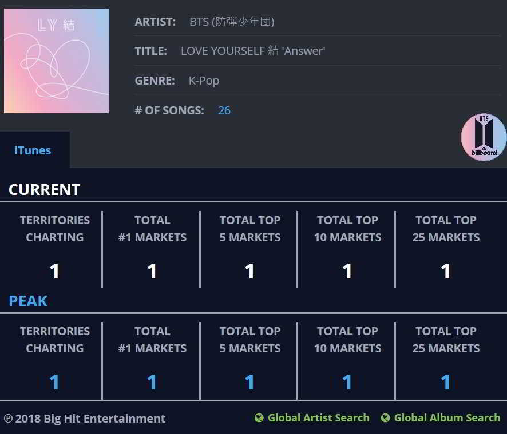Click the peak Total Top 25 Markets value
The width and height of the screenshot is (507, 434).
(x=446, y=382)
